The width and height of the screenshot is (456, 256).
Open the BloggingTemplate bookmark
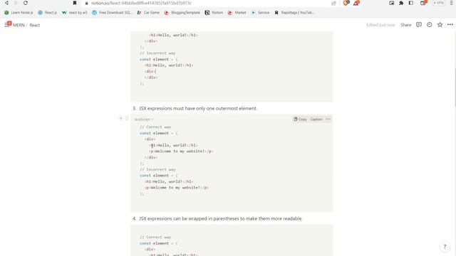[182, 13]
